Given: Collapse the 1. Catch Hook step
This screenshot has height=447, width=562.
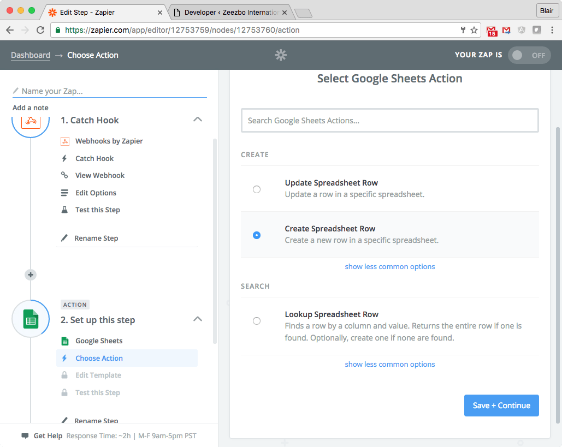Looking at the screenshot, I should click(x=198, y=120).
